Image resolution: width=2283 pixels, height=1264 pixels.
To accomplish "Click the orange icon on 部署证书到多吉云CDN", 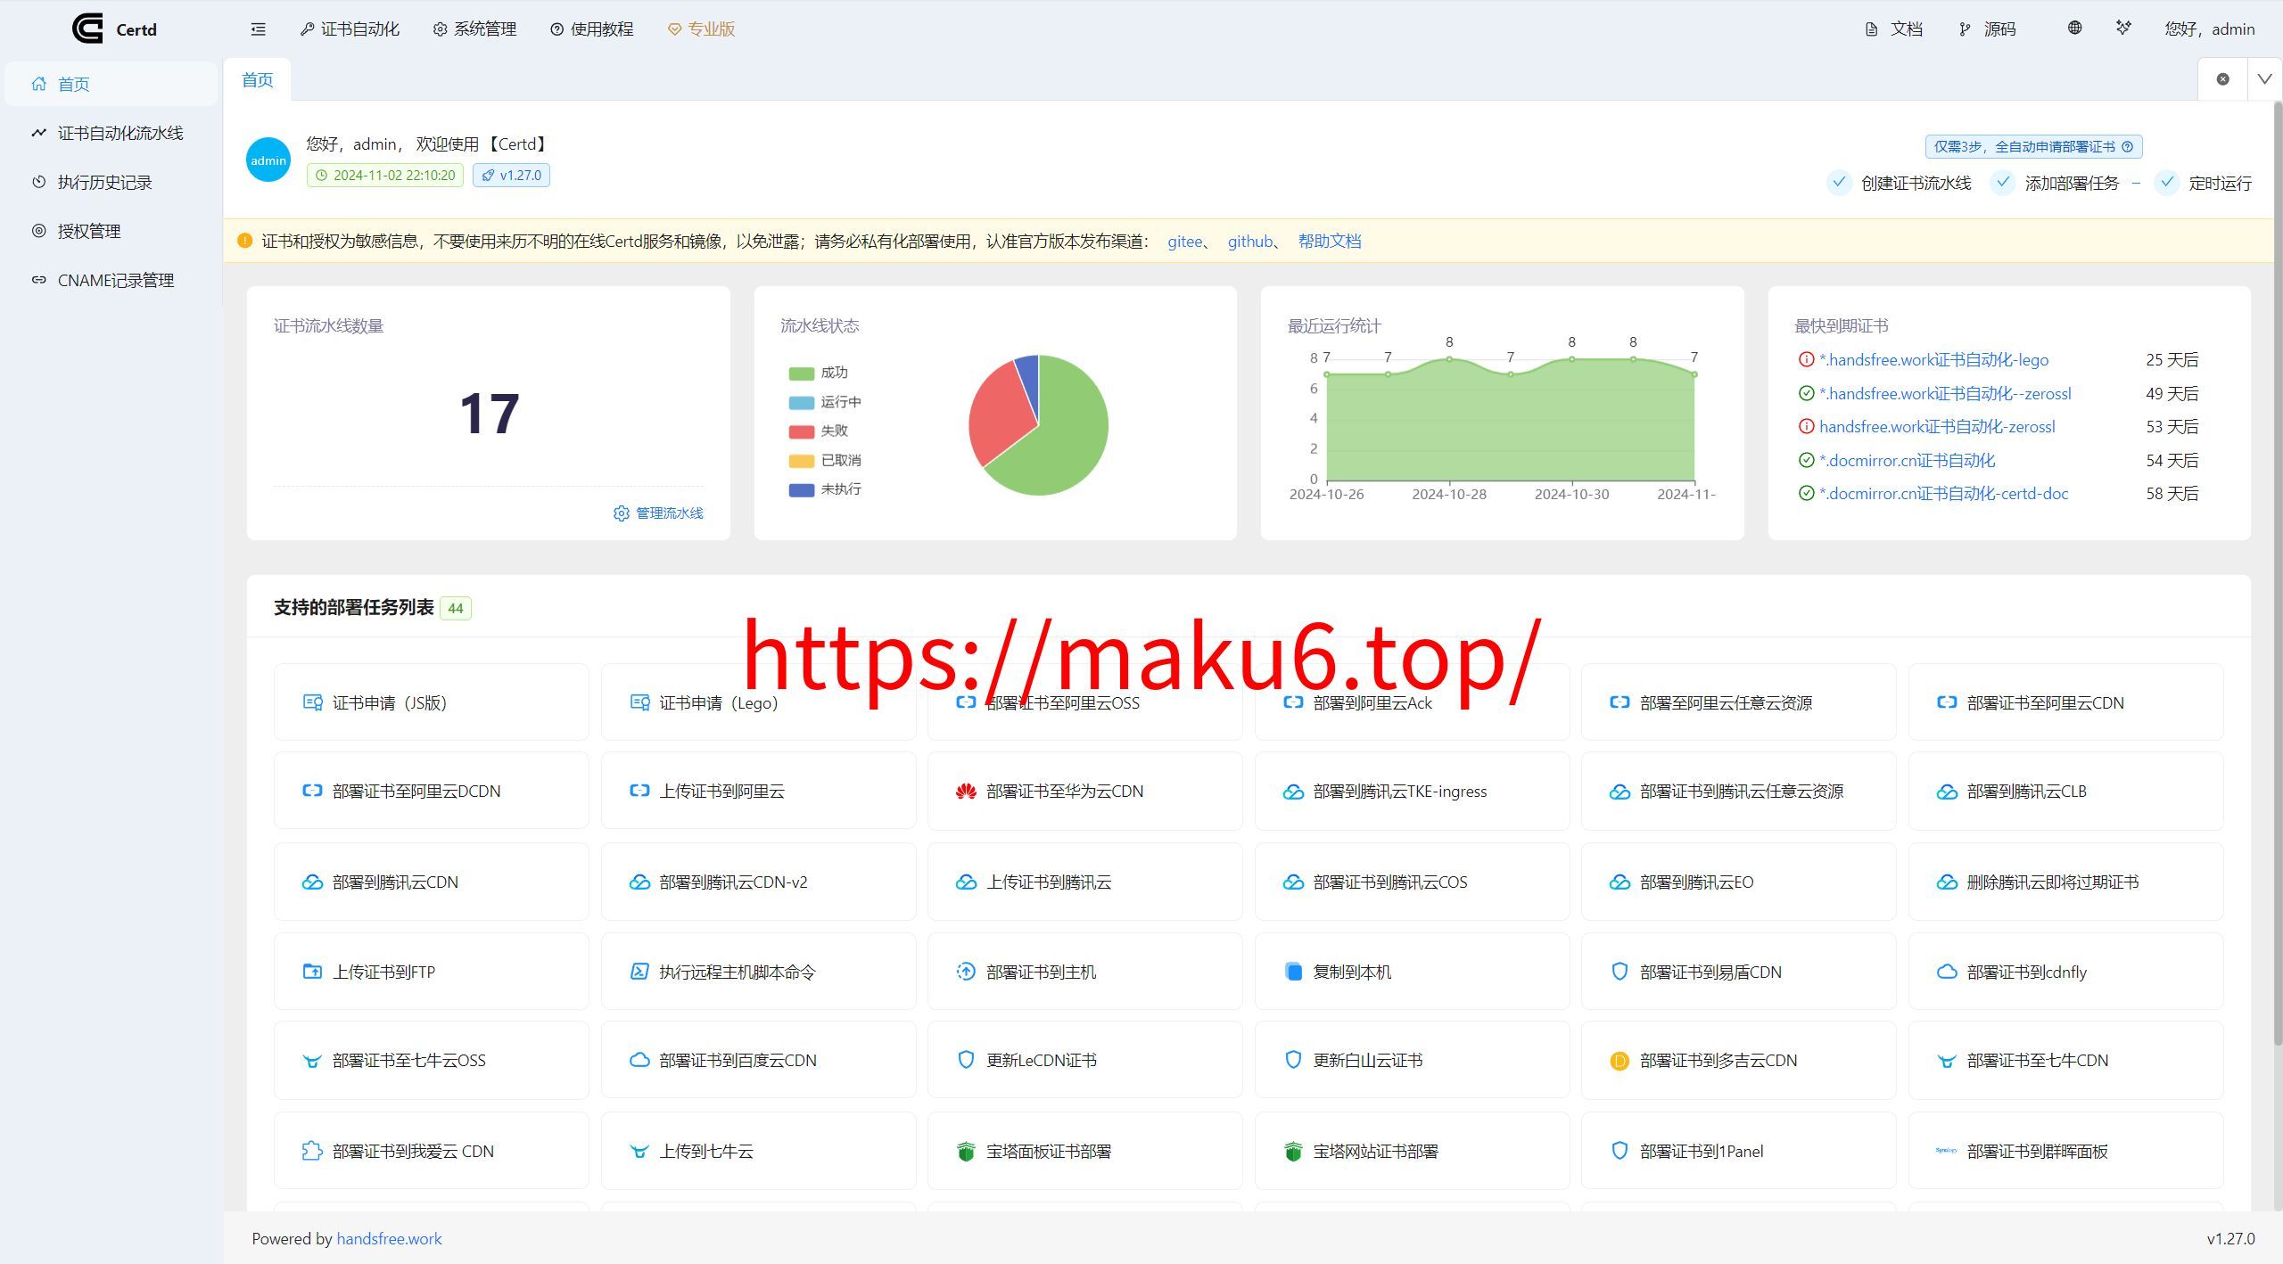I will (x=1620, y=1061).
